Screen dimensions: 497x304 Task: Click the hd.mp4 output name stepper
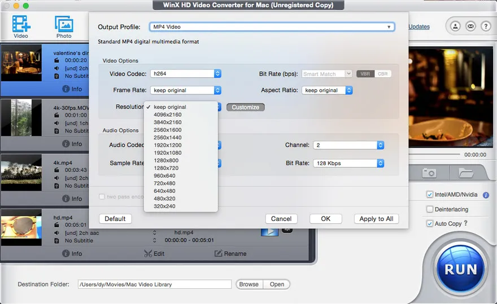pos(154,232)
